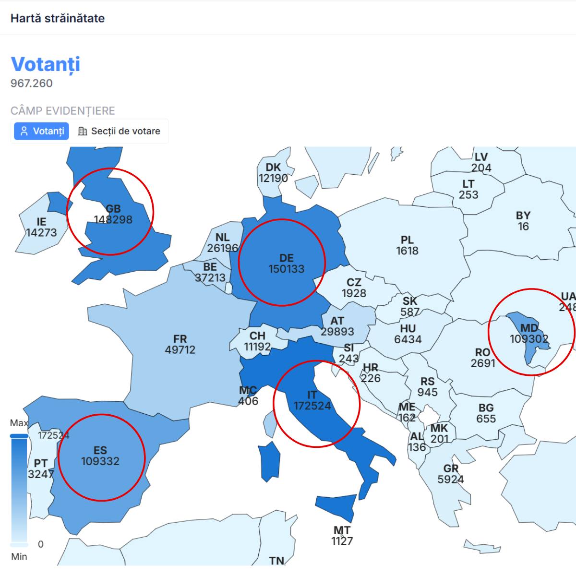Click the building icon beside Secții de votare
Viewport: 576px width, 576px height.
(83, 131)
